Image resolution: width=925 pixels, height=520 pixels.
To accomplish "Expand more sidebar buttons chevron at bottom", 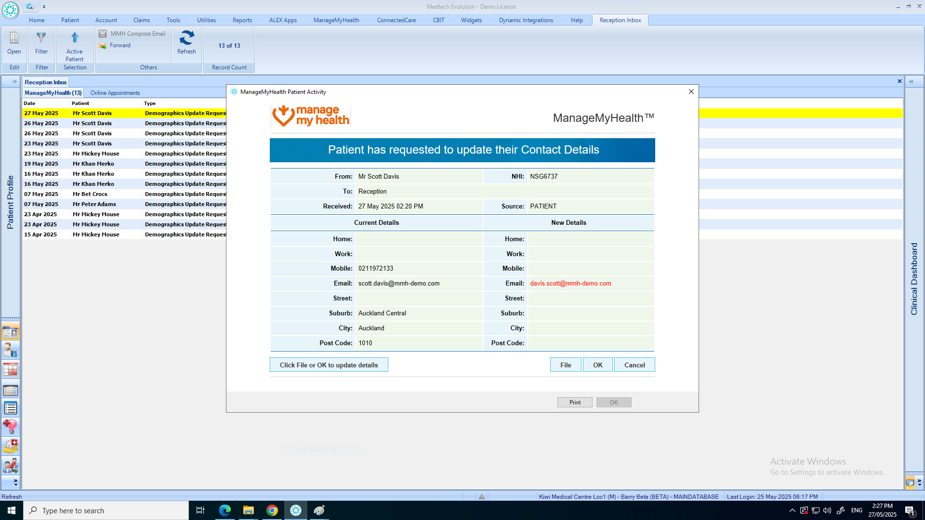I will (x=15, y=481).
